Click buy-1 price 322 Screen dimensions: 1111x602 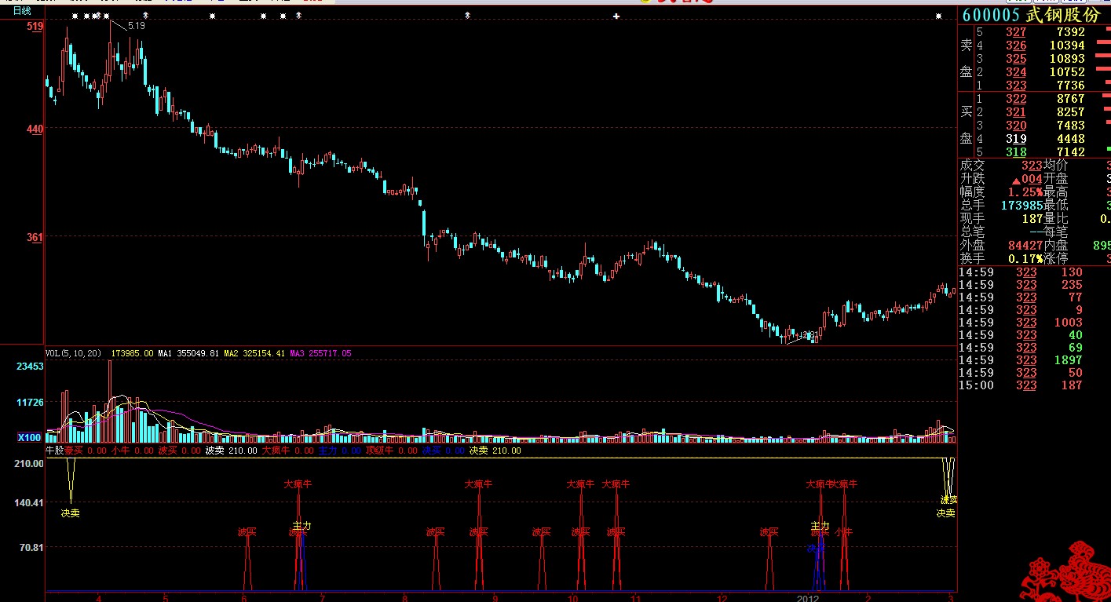click(1015, 99)
